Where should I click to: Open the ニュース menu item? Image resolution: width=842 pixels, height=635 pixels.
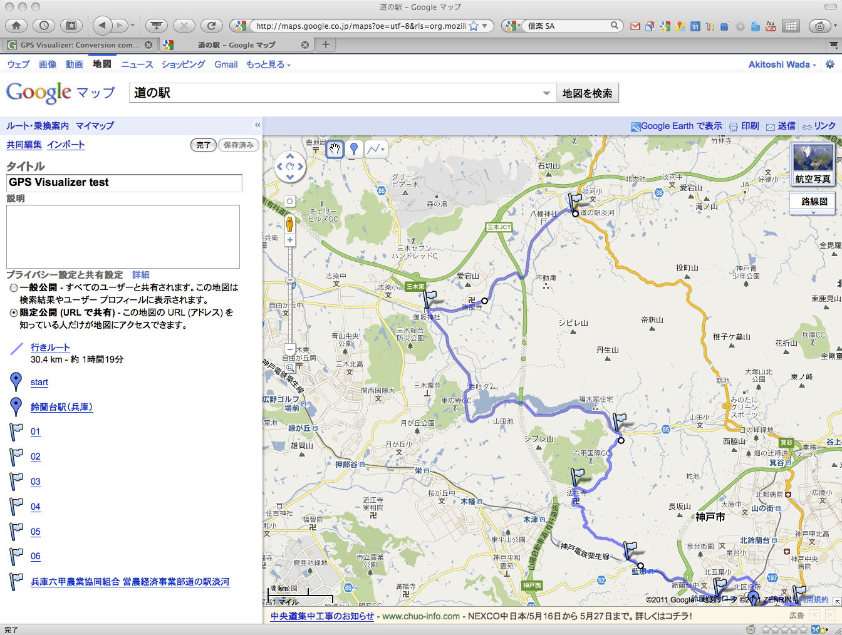click(137, 65)
